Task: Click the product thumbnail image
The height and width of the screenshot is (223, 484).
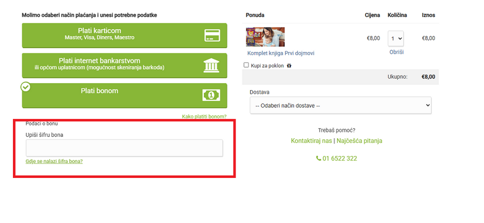Action: click(265, 37)
